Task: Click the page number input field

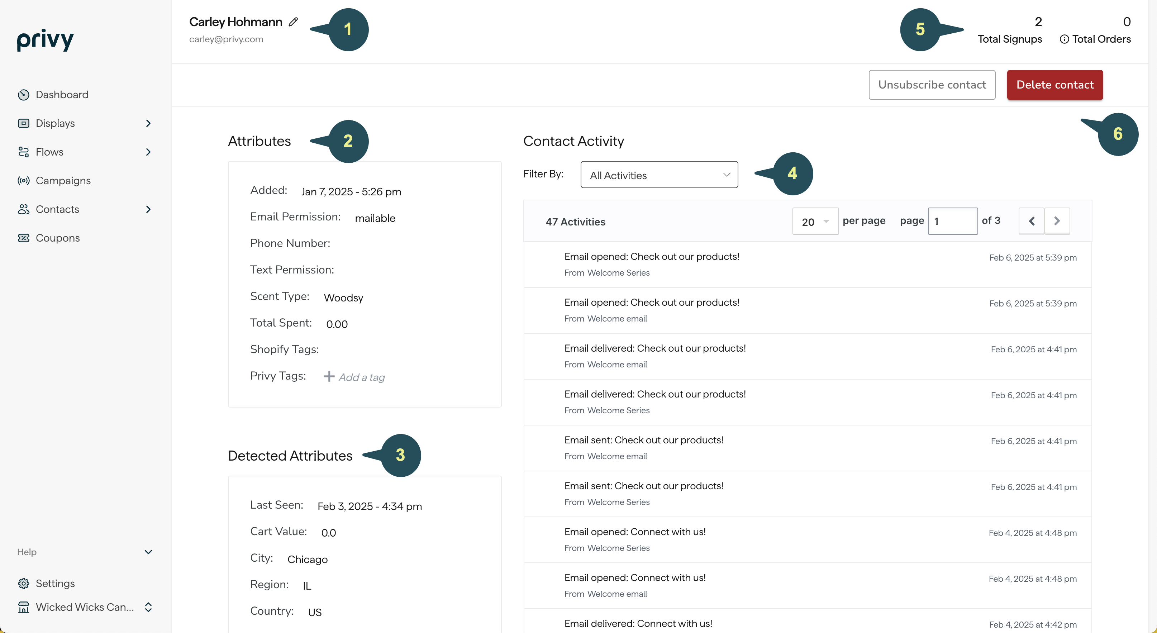Action: pos(953,221)
